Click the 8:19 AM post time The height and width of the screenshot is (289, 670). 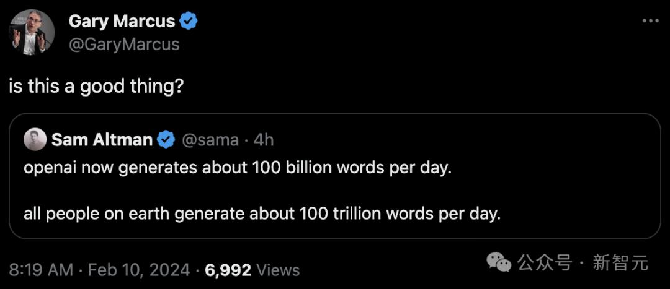point(41,270)
